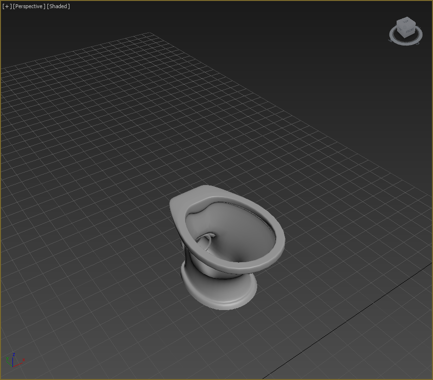The width and height of the screenshot is (433, 380).
Task: Click the Top face of the ViewCube
Action: coord(406,21)
